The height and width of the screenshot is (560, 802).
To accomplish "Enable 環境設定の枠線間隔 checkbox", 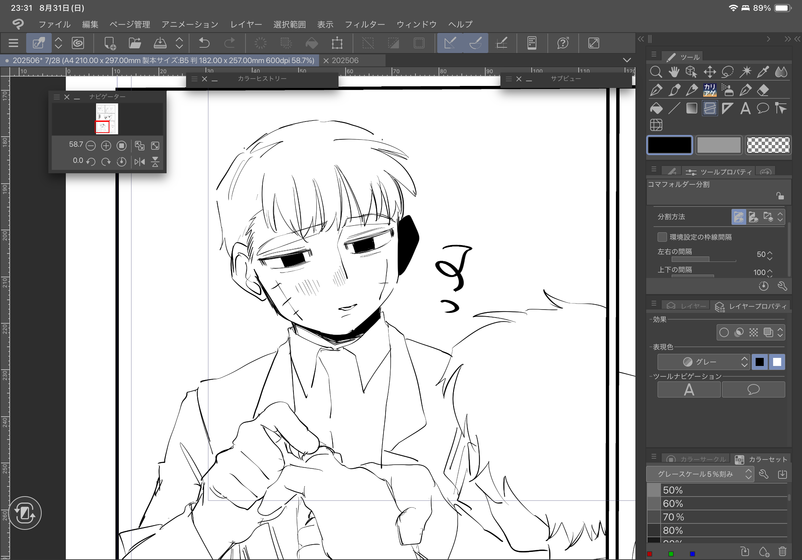I will (662, 237).
